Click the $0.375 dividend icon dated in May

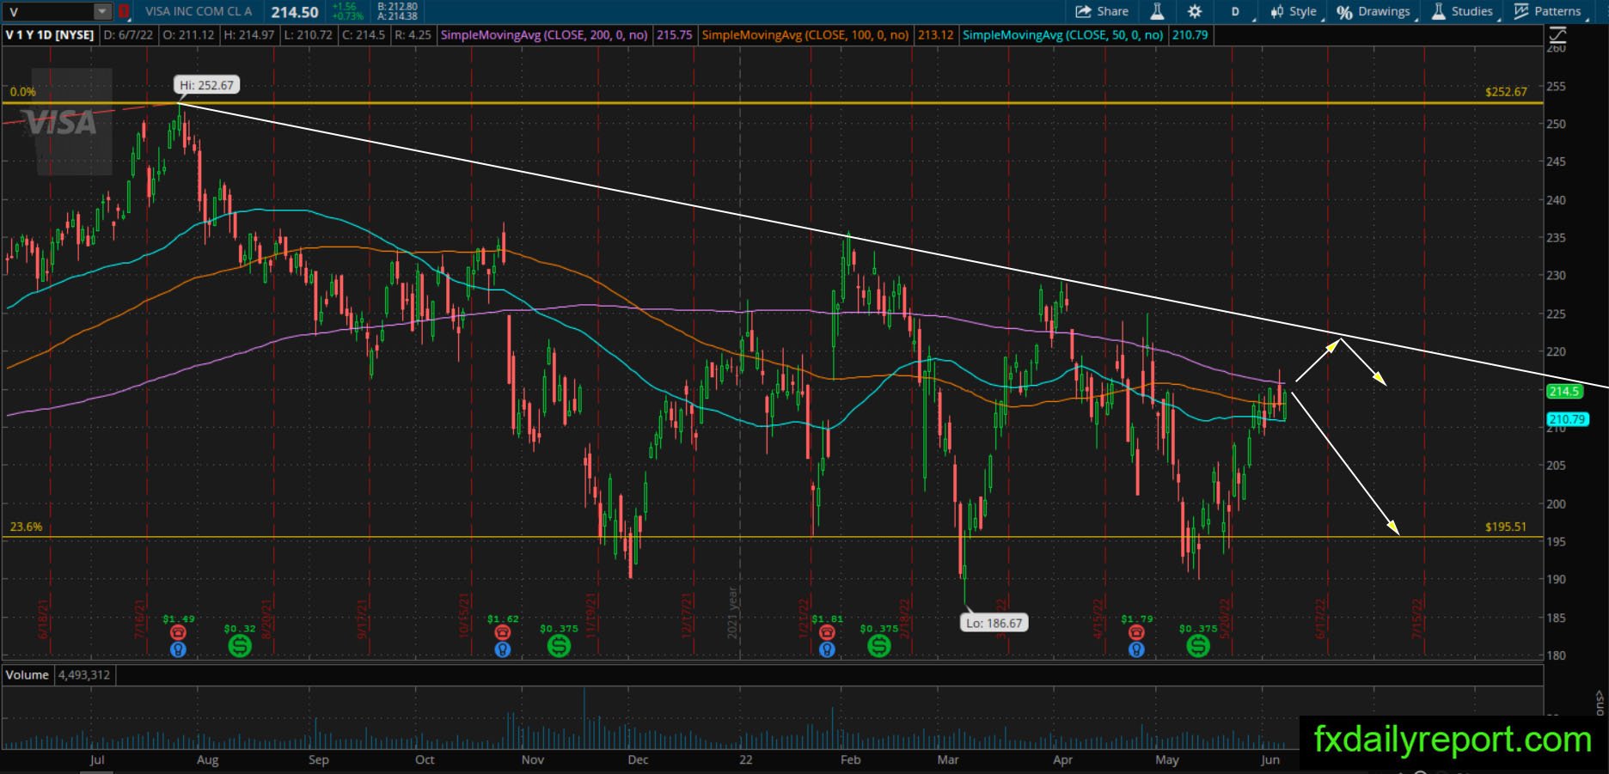click(x=1198, y=646)
